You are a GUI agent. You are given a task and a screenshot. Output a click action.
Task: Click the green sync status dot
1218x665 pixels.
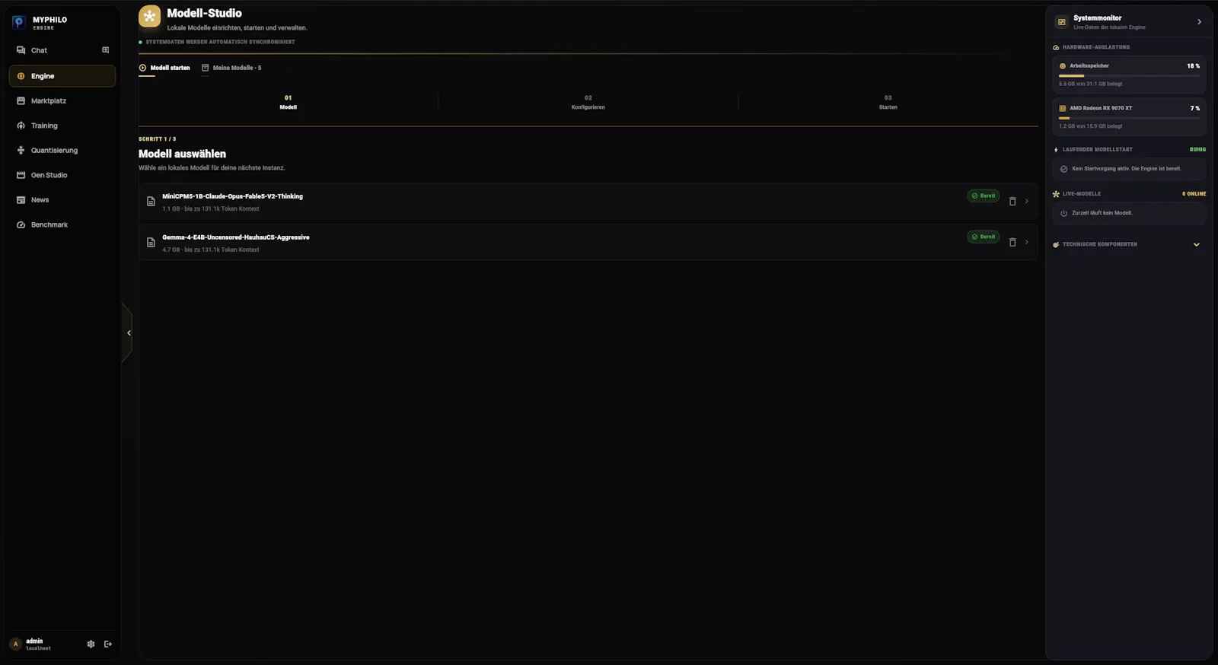141,42
